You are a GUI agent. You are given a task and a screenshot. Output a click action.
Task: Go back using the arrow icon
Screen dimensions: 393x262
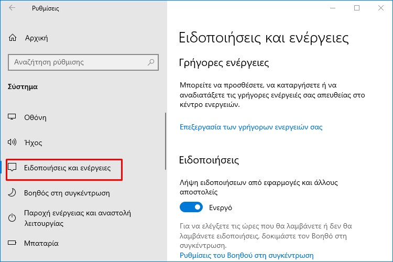pyautogui.click(x=12, y=8)
